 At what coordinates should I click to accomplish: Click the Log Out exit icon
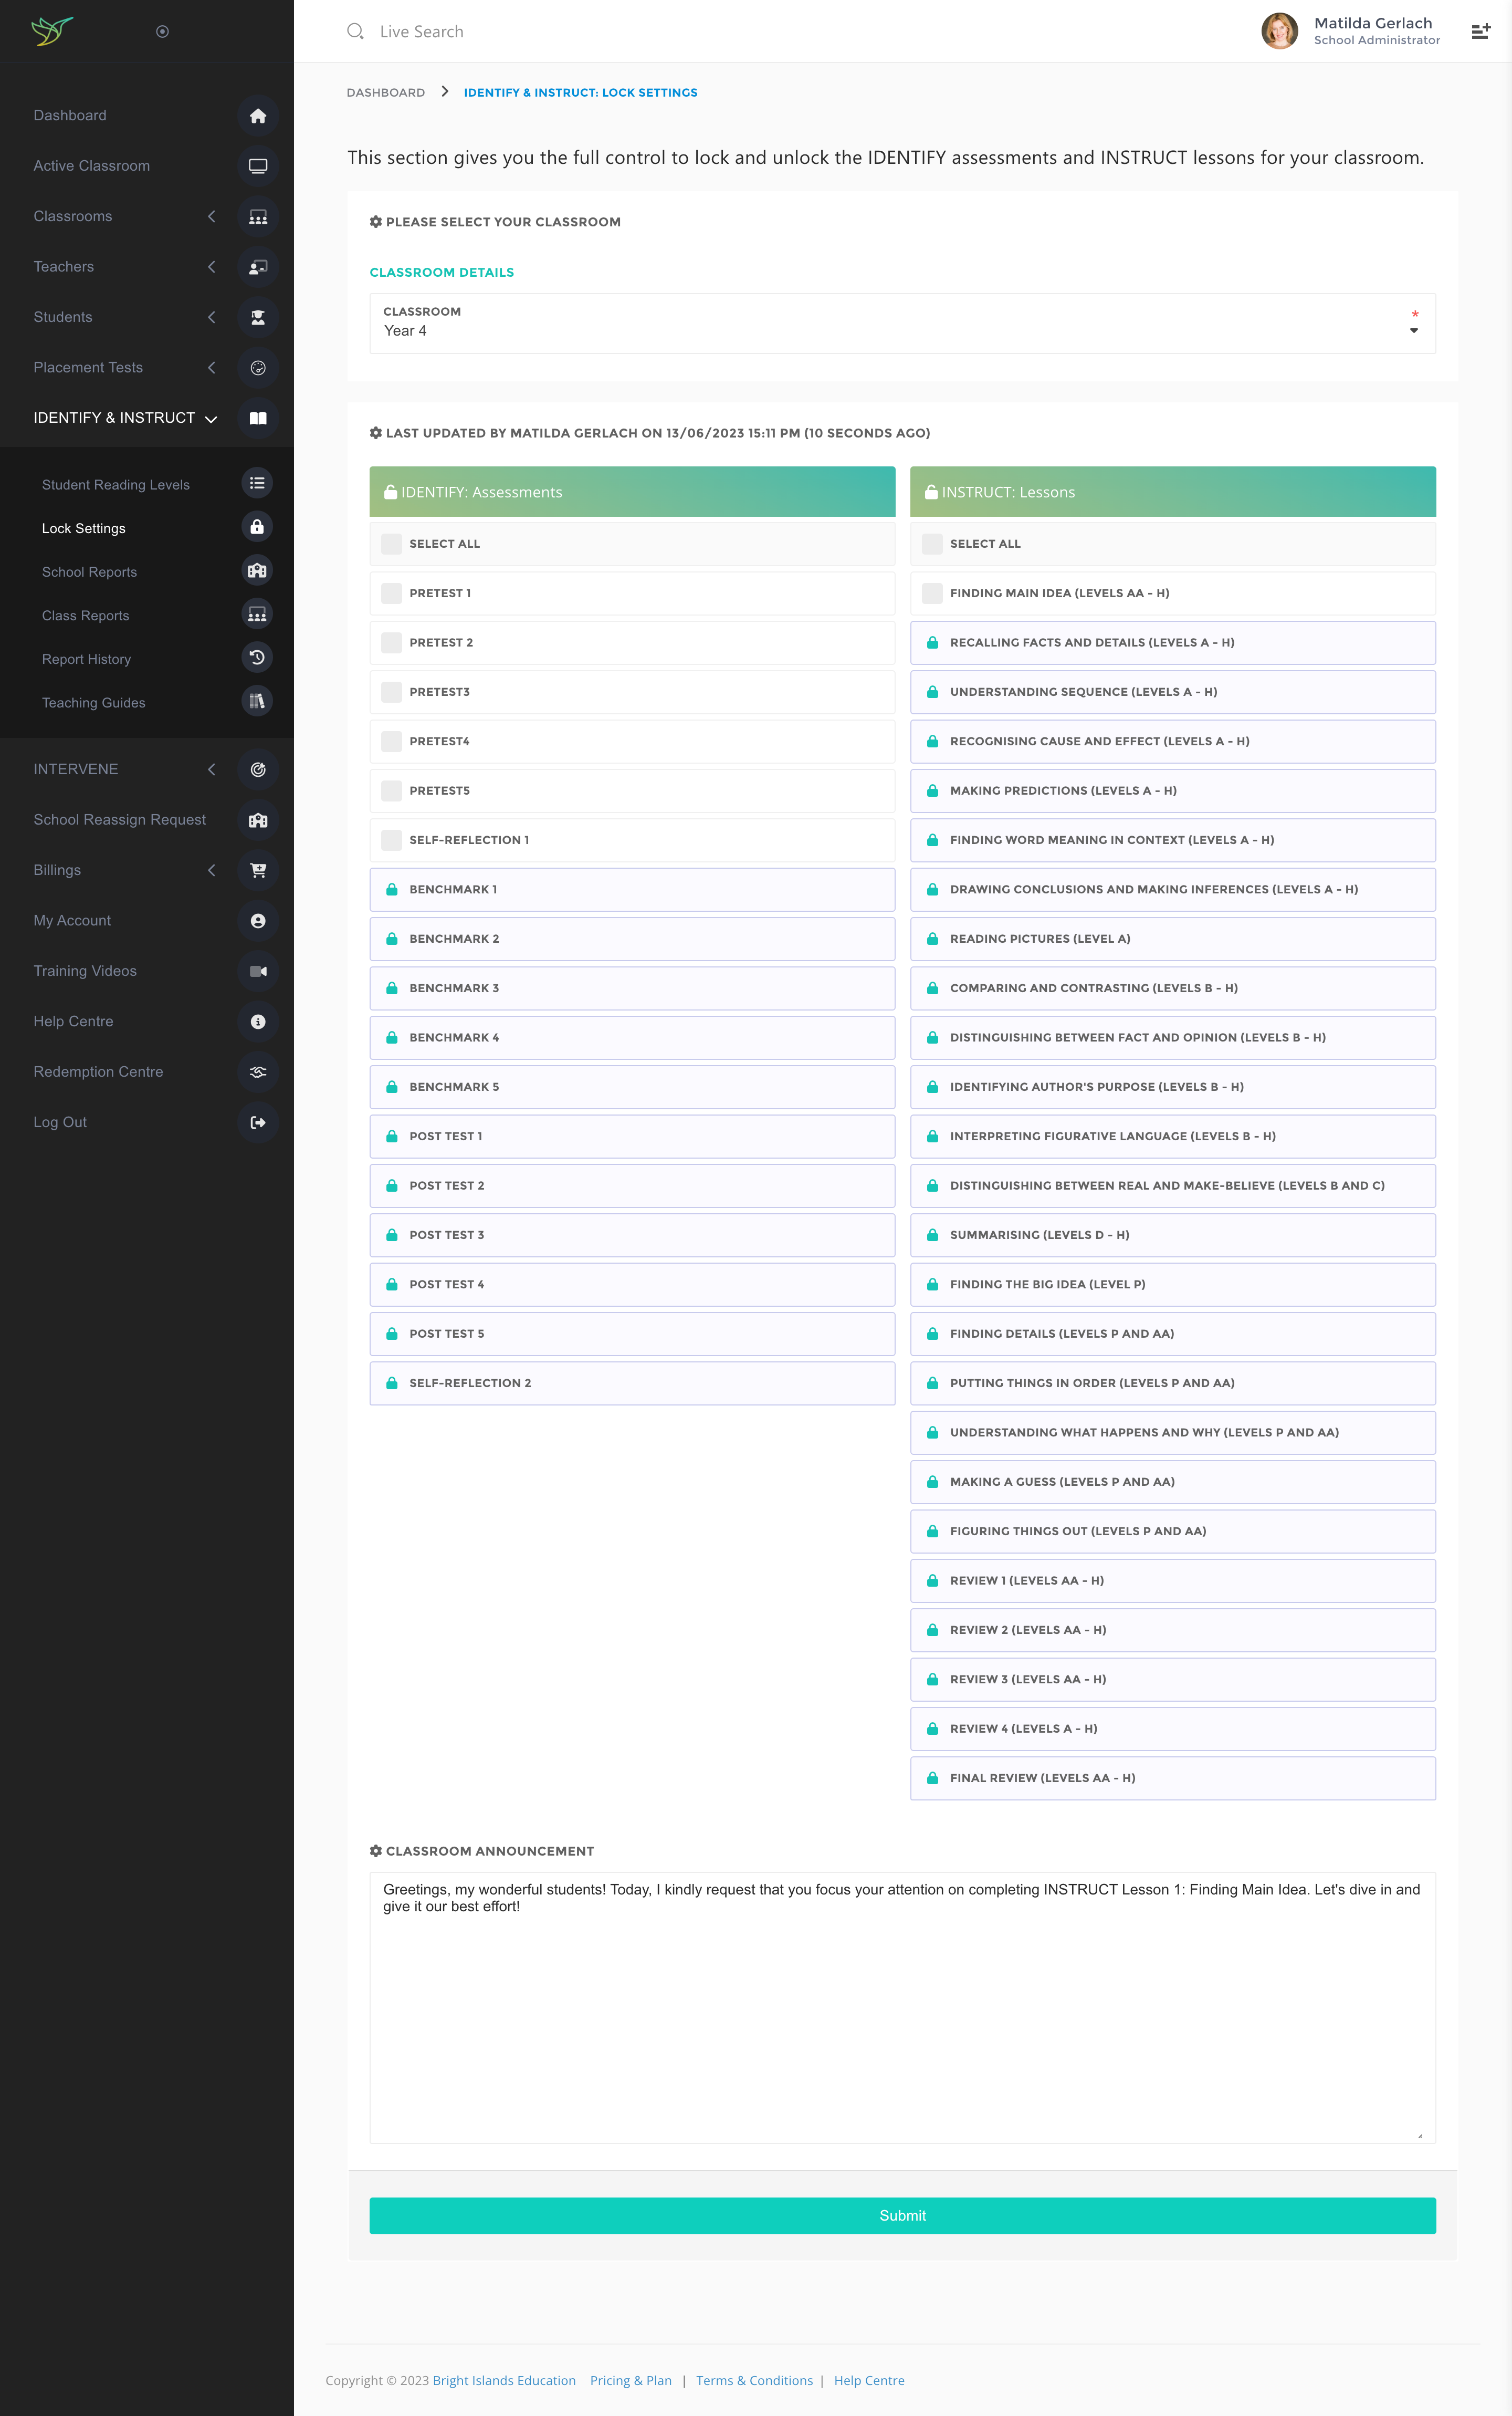pyautogui.click(x=258, y=1122)
